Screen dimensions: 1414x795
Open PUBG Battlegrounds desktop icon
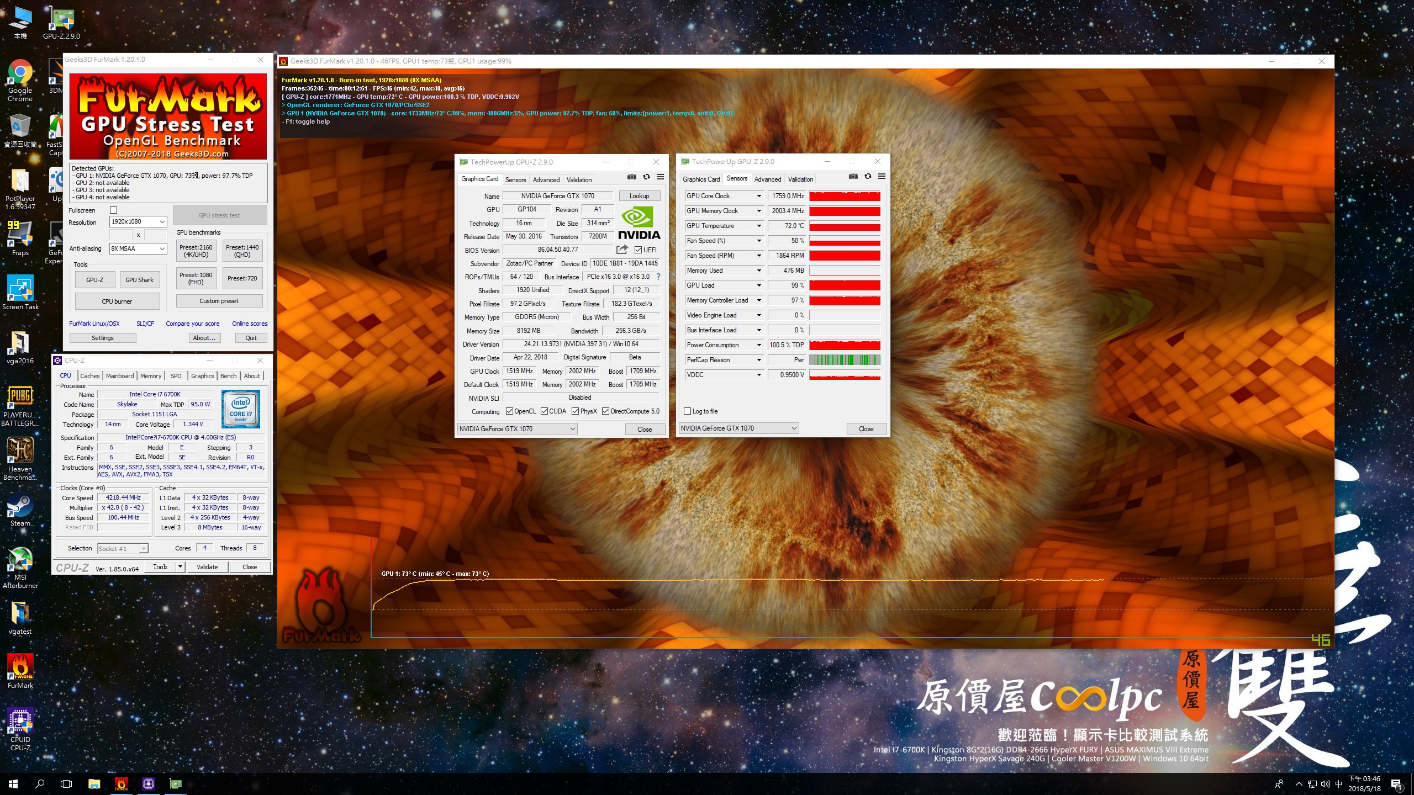pos(20,406)
